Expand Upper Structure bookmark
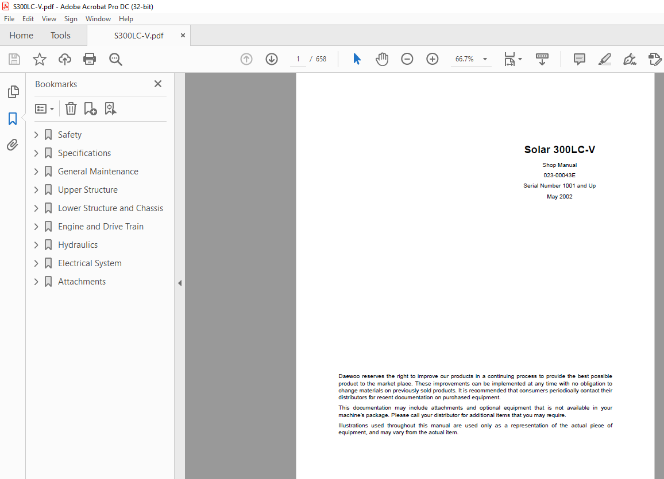Screen dimensions: 664x479 pyautogui.click(x=36, y=190)
